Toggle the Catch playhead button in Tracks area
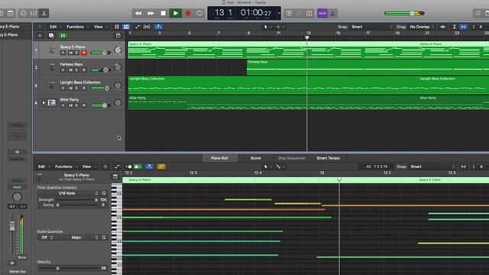The height and width of the screenshot is (275, 489). click(x=158, y=27)
